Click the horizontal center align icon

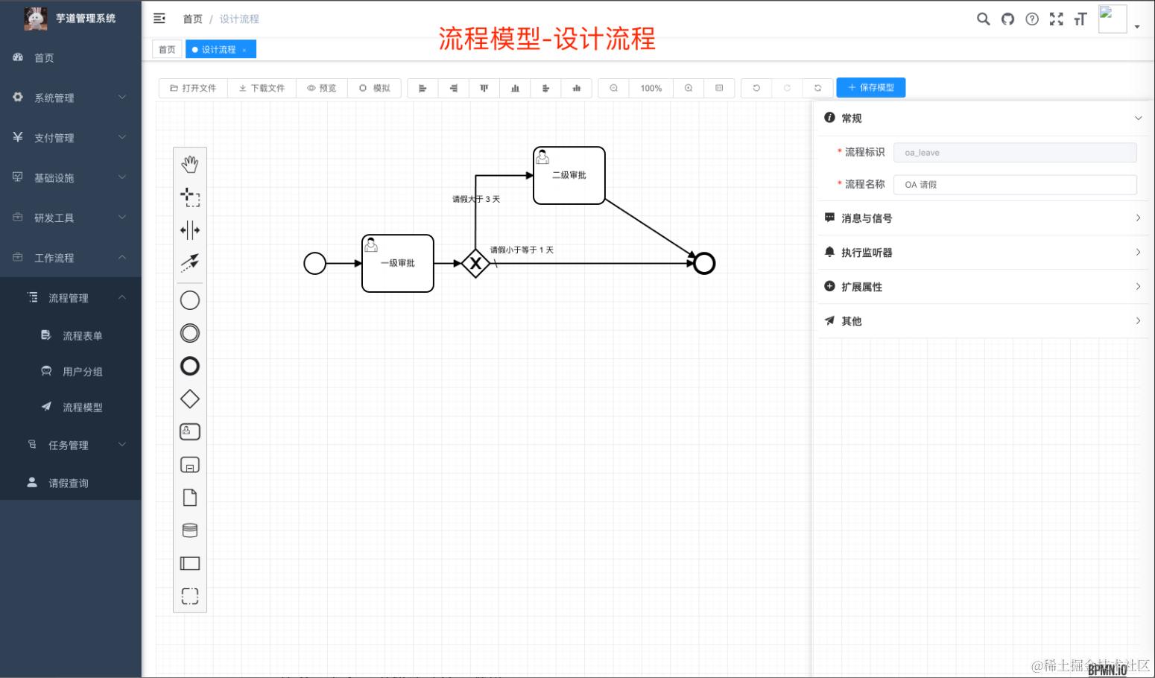point(545,88)
